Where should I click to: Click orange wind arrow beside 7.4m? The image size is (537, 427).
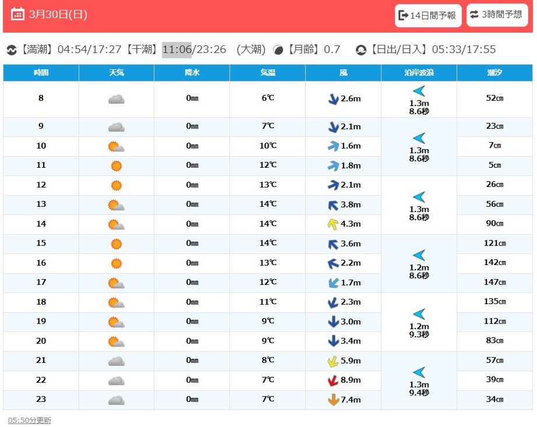(x=333, y=400)
